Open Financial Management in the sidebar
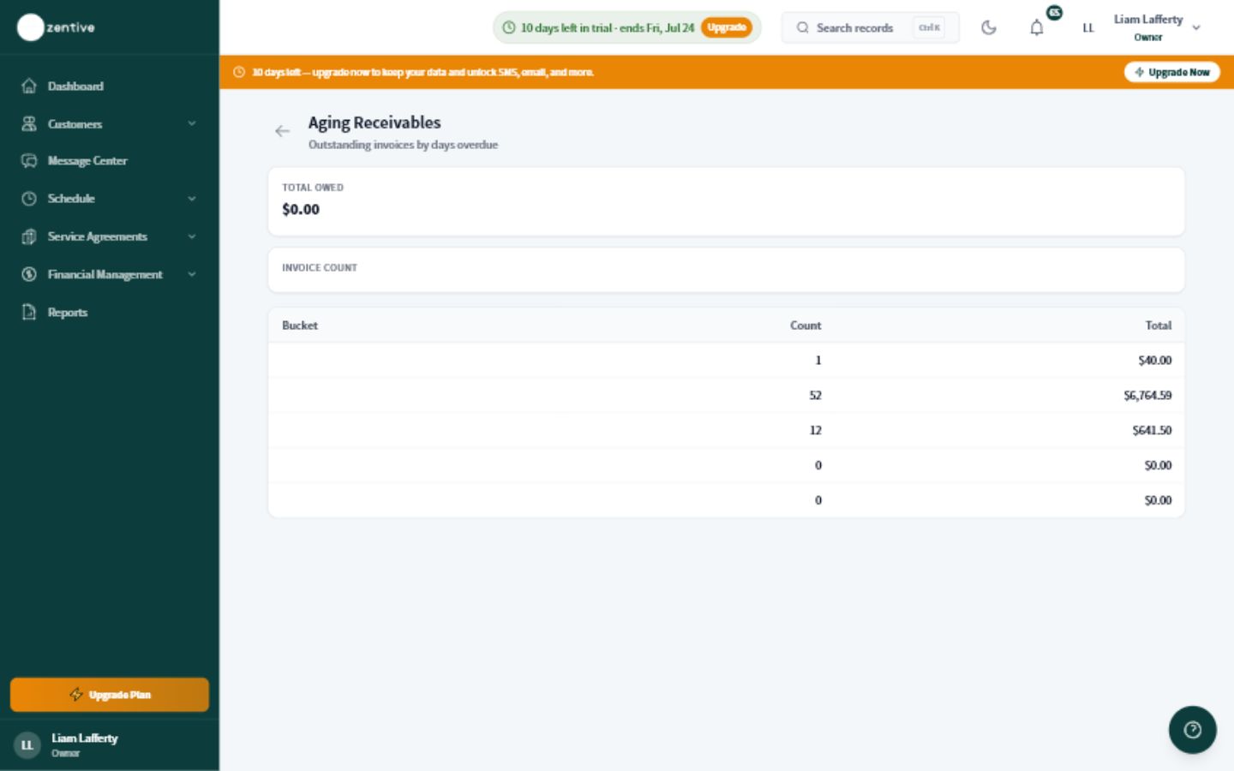Viewport: 1234px width, 771px height. click(105, 274)
